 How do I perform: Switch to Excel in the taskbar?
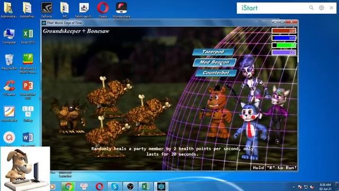146,186
